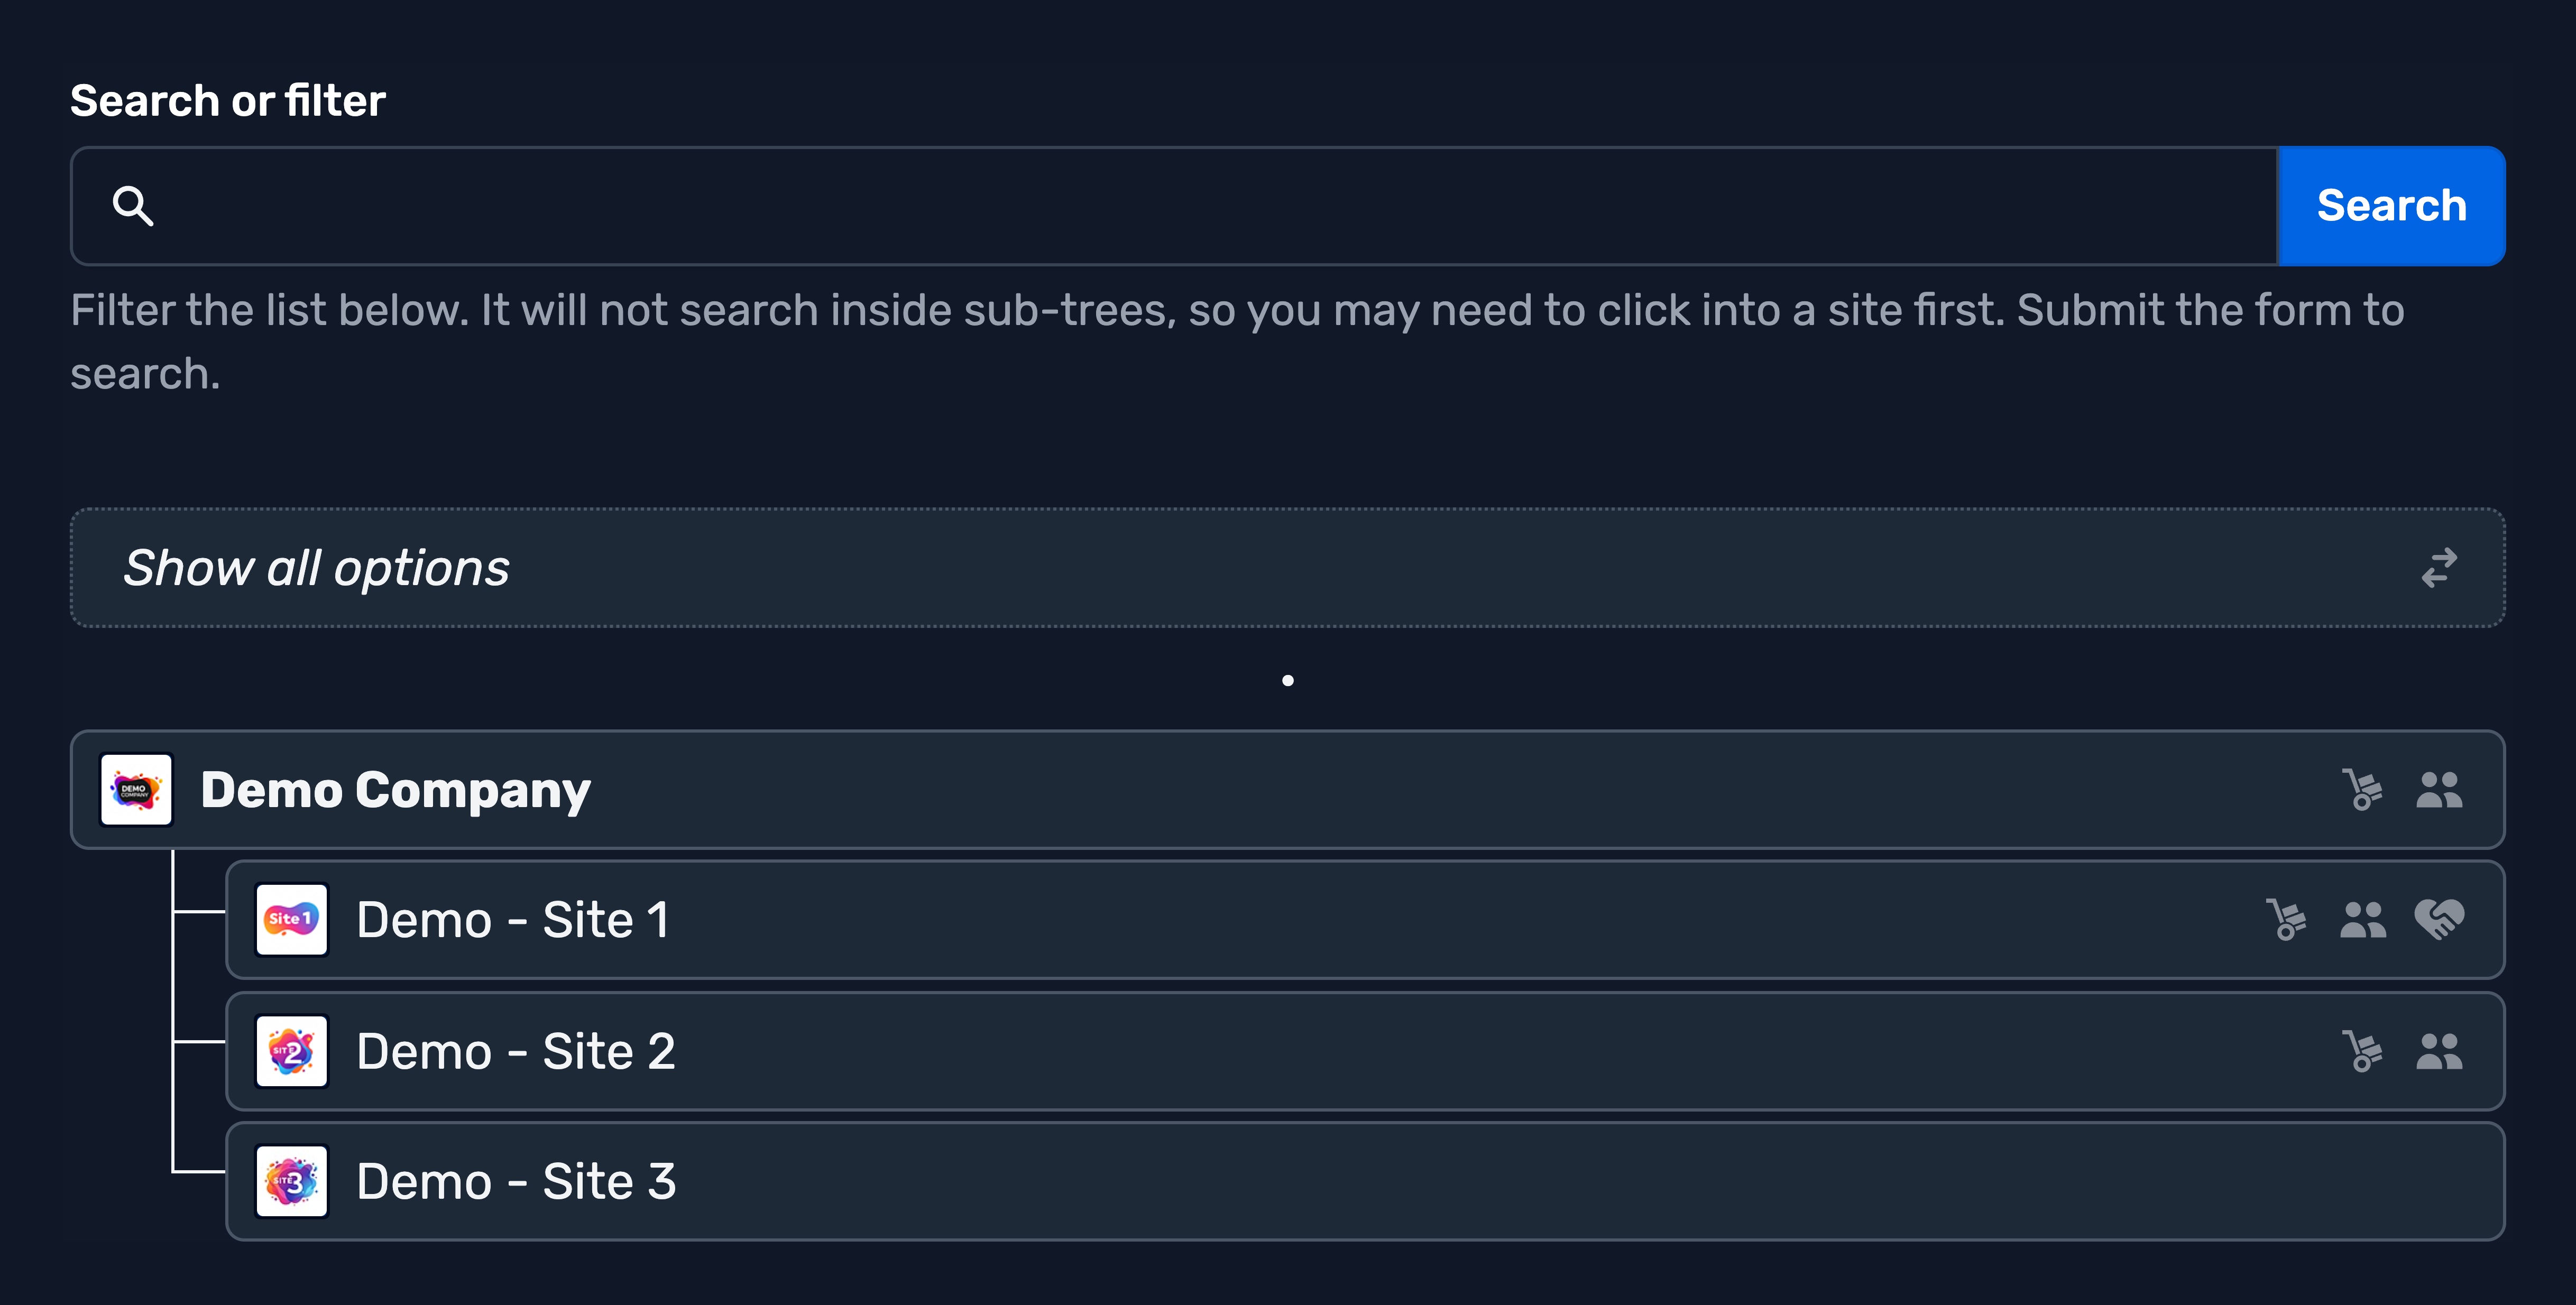2576x1305 pixels.
Task: Select the Demo Company tree row
Action: (1288, 790)
